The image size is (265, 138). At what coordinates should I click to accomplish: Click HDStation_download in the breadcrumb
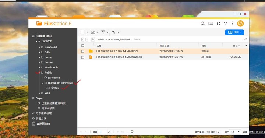pyautogui.click(x=119, y=39)
